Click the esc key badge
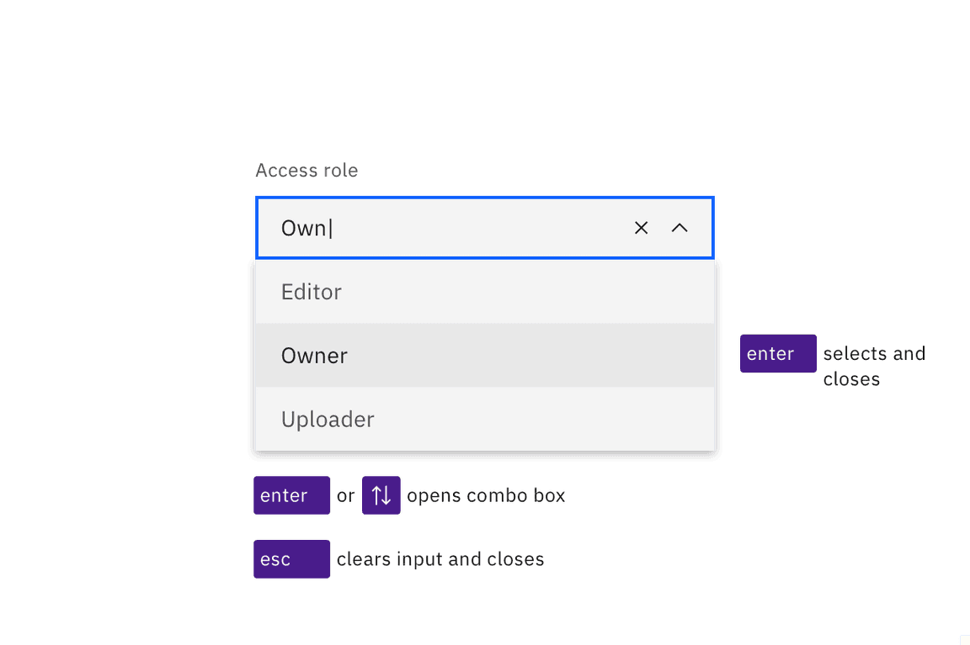The image size is (970, 645). tap(291, 559)
